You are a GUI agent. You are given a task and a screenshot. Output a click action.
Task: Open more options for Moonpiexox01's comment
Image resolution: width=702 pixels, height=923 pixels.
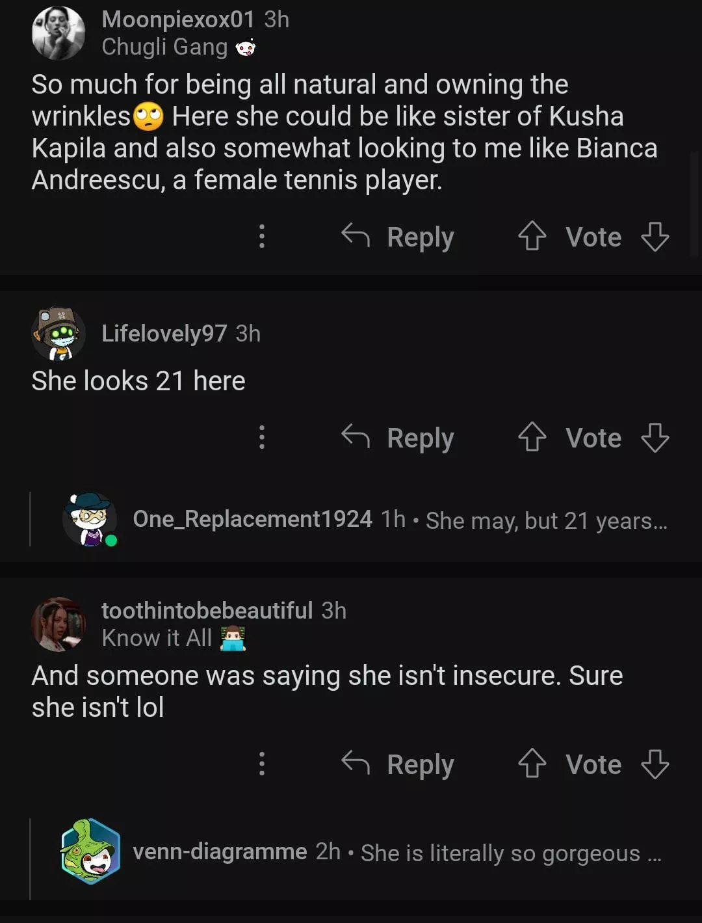coord(262,236)
